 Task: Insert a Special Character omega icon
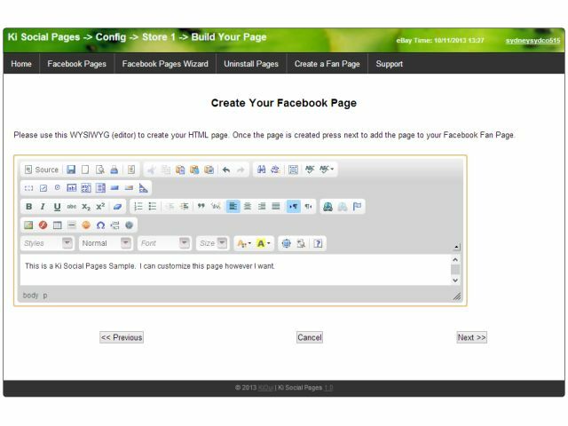(x=100, y=225)
